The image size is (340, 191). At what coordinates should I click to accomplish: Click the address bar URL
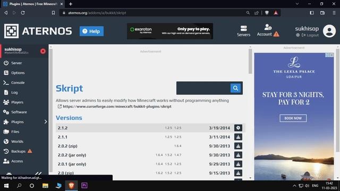point(97,13)
